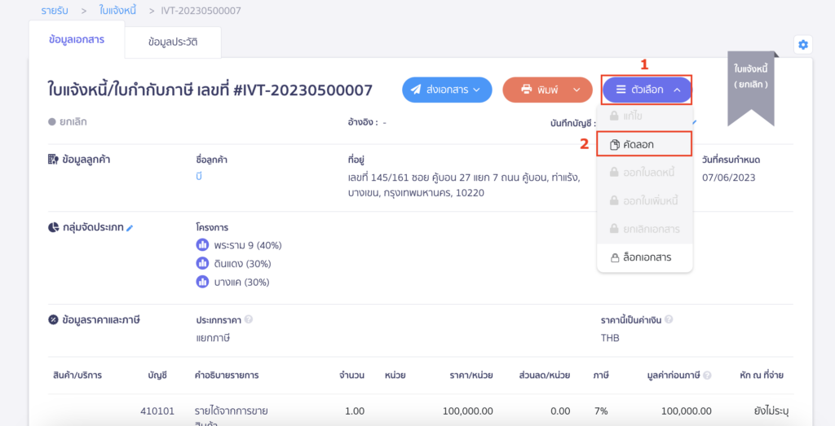Click the lock icon beside แก้ไข
The image size is (835, 426).
point(614,116)
